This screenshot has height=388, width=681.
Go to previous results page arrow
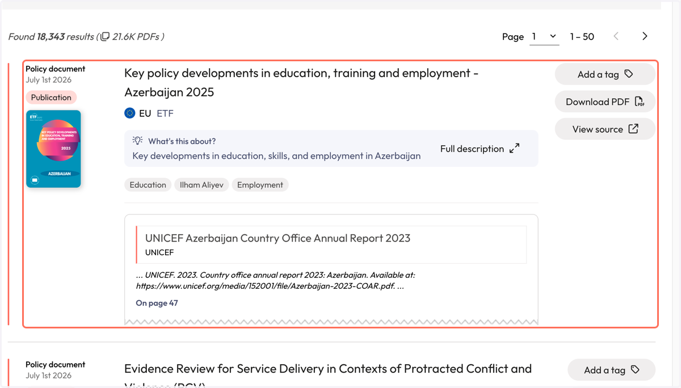(x=616, y=36)
